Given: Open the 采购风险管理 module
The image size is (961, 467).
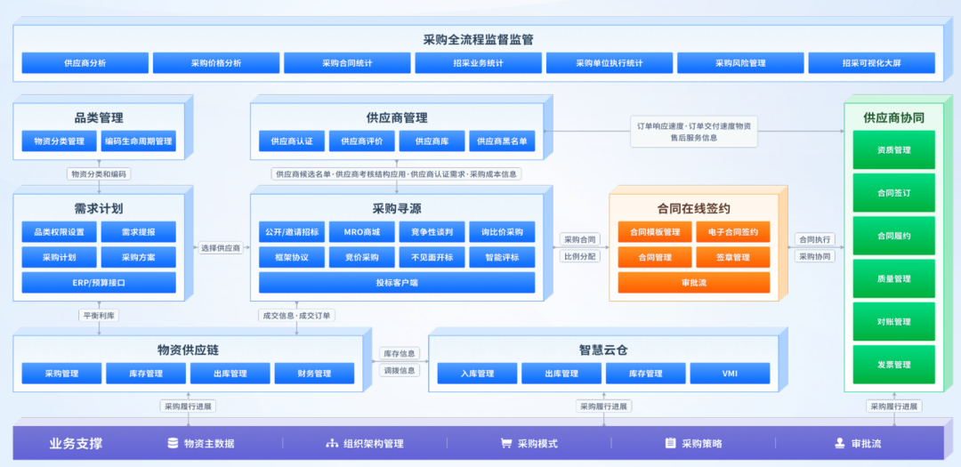Looking at the screenshot, I should [741, 63].
